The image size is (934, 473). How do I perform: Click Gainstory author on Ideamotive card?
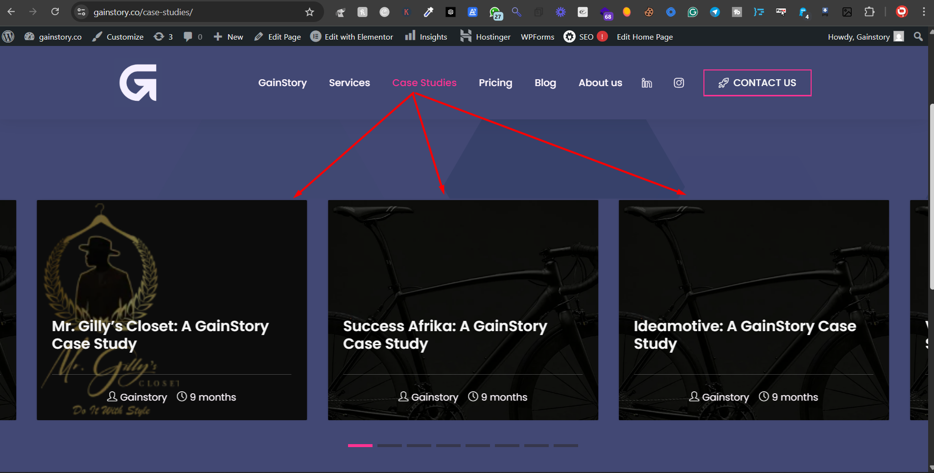click(719, 397)
